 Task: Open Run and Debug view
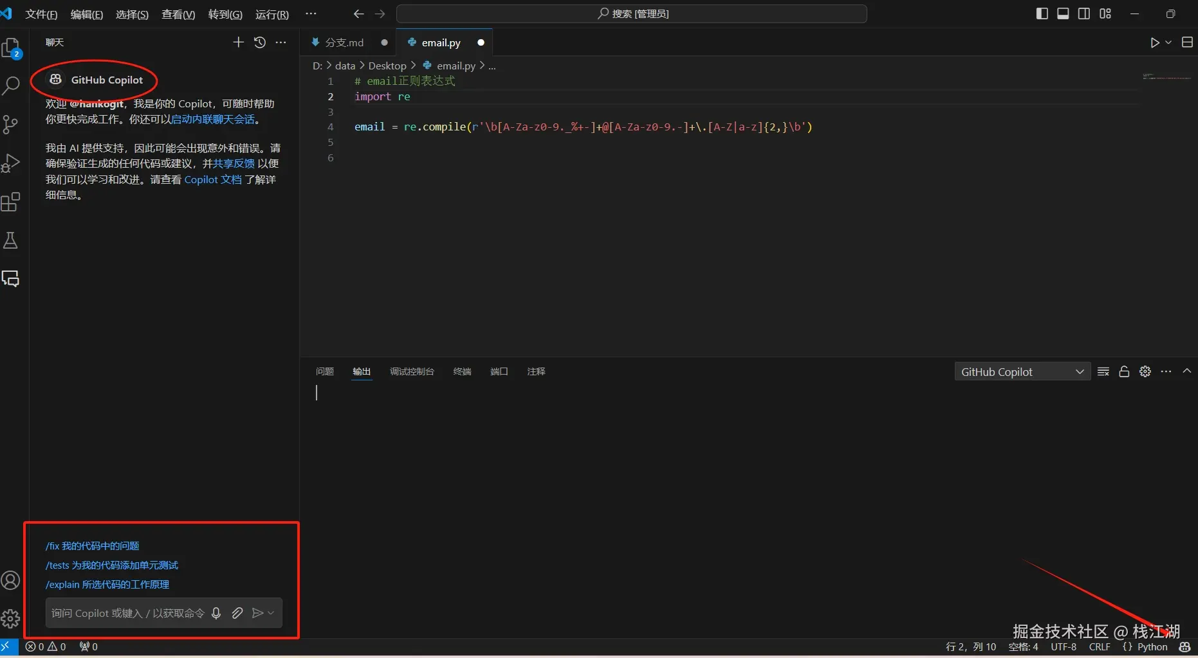click(11, 163)
